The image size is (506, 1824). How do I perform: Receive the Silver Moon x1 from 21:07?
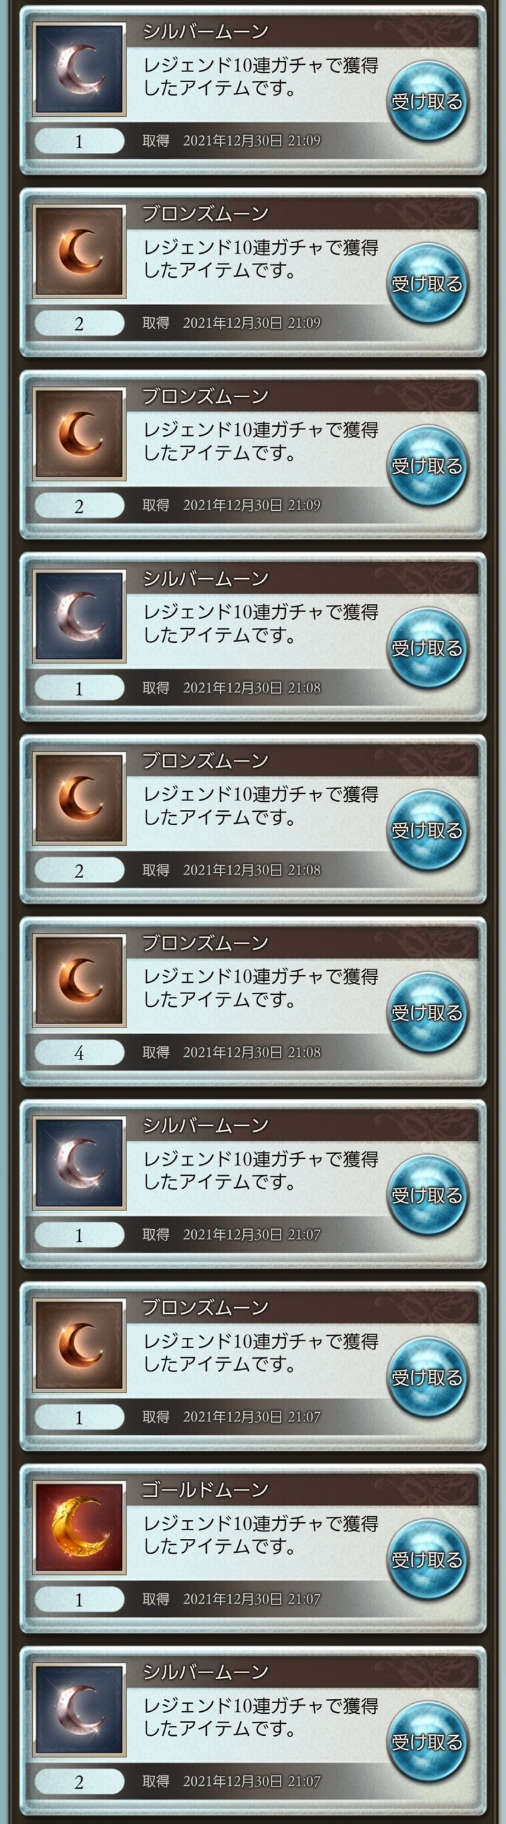[427, 1195]
